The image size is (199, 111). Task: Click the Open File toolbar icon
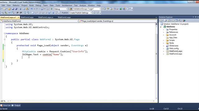coord(9,9)
